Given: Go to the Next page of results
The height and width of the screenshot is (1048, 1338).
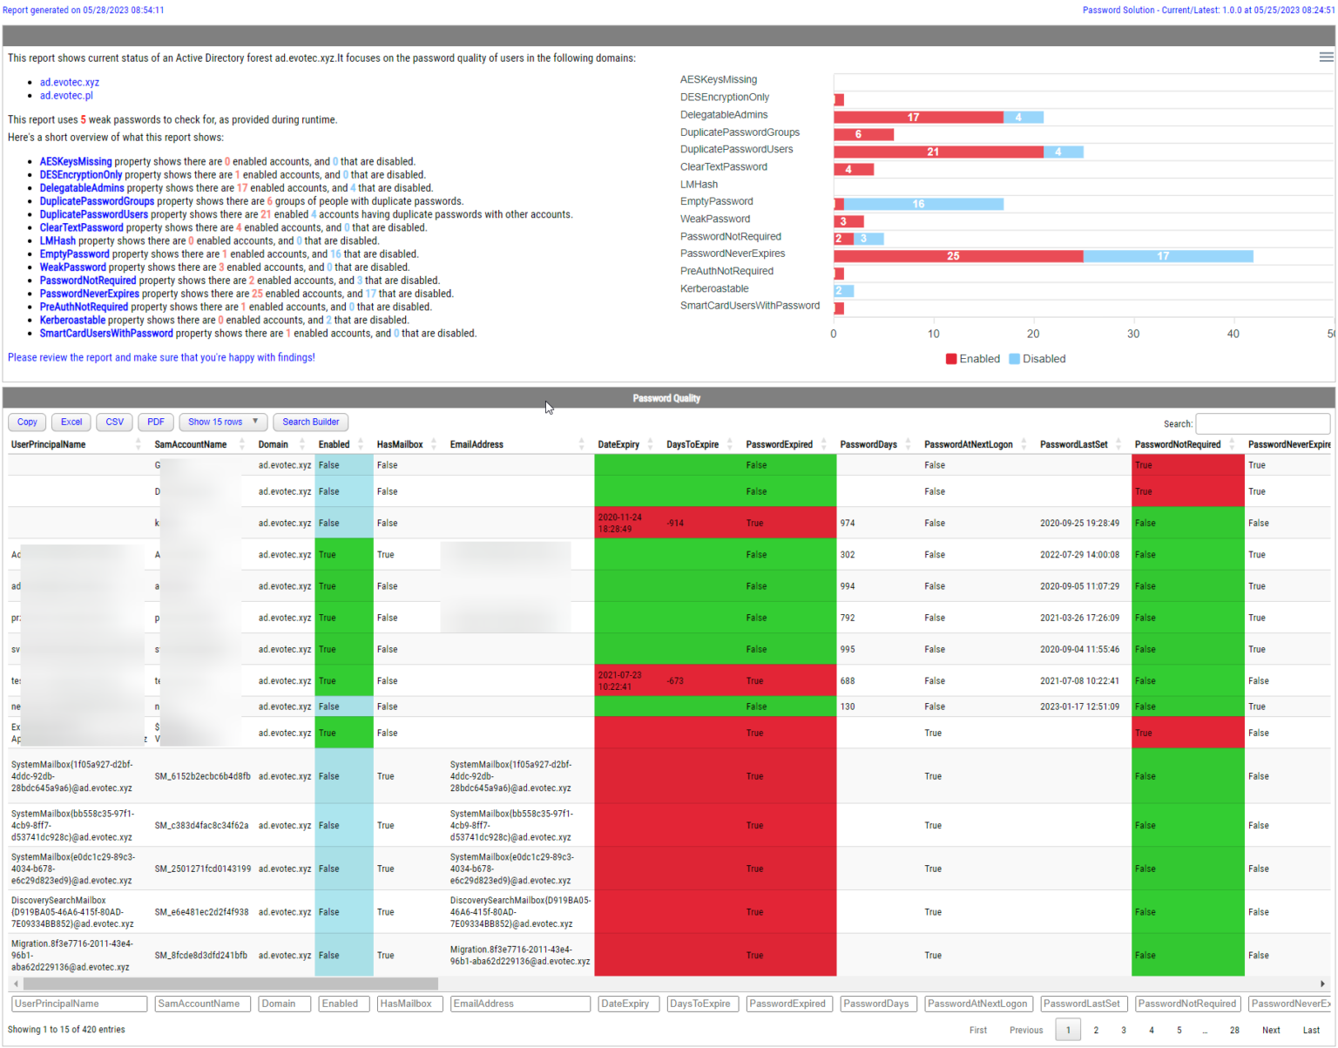Looking at the screenshot, I should [1271, 1030].
